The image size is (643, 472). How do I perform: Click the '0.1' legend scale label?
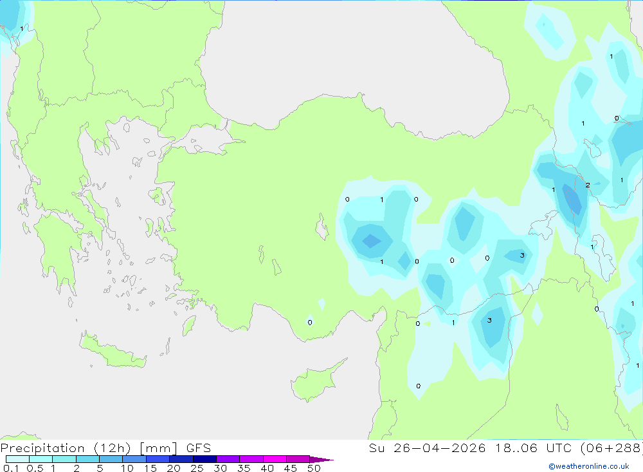point(11,468)
